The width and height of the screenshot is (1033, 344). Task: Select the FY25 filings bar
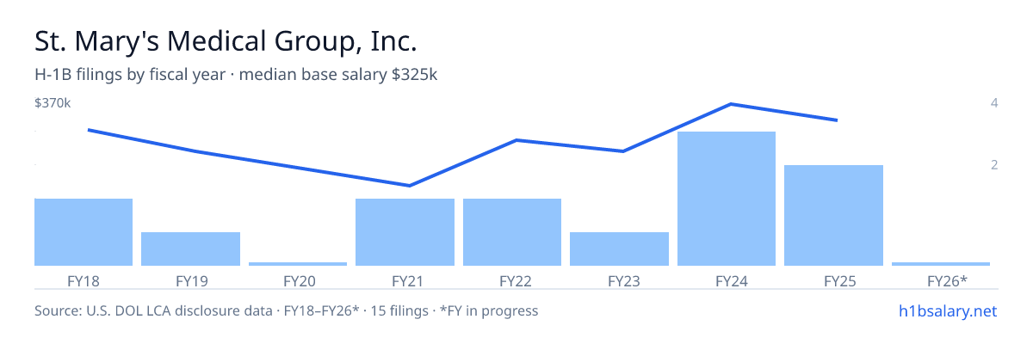(x=833, y=215)
